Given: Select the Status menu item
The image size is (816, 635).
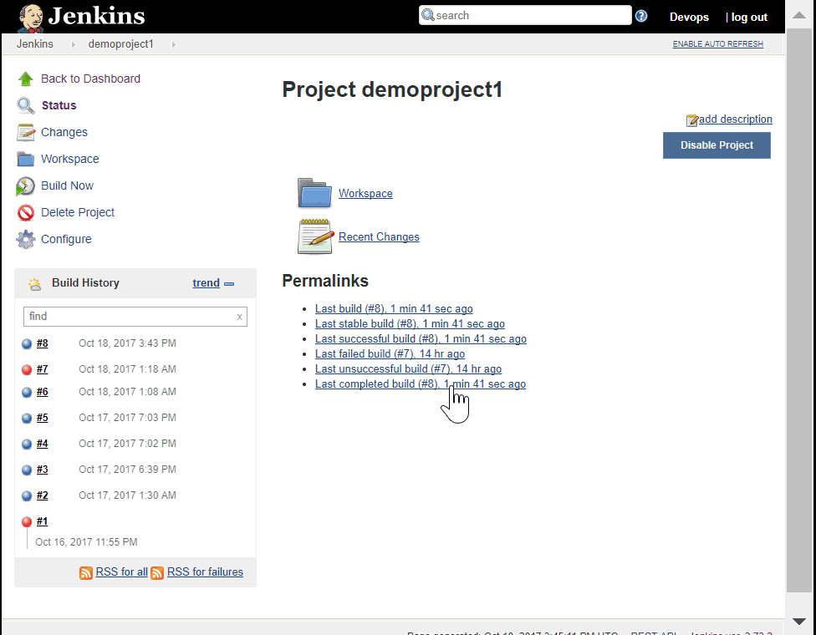Looking at the screenshot, I should (x=59, y=105).
